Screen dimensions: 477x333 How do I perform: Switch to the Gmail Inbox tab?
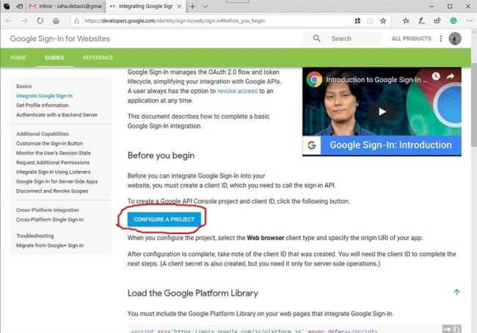coord(66,7)
